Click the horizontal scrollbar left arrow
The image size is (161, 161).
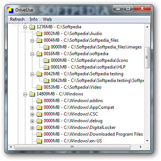[11, 147]
